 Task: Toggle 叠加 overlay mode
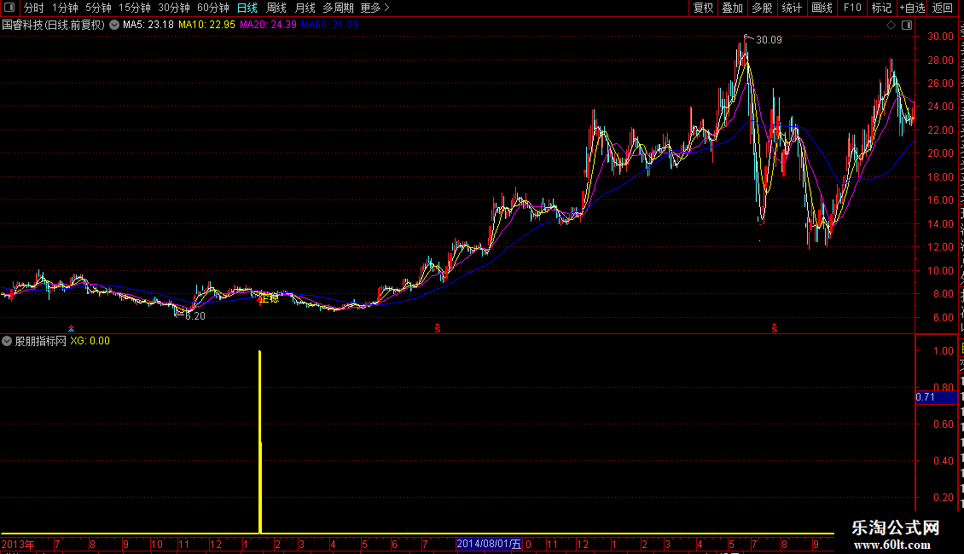732,8
